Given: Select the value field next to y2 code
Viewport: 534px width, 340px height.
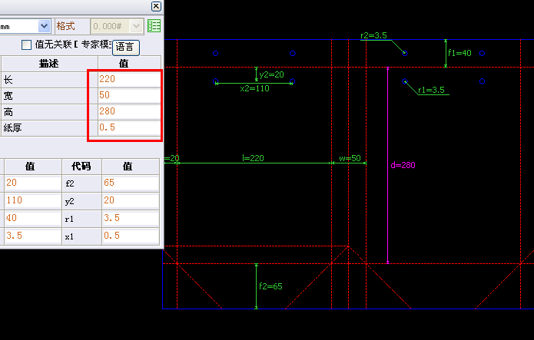Looking at the screenshot, I should 131,200.
